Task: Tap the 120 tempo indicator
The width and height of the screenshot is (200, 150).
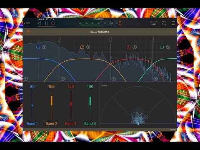Action: pyautogui.click(x=27, y=23)
